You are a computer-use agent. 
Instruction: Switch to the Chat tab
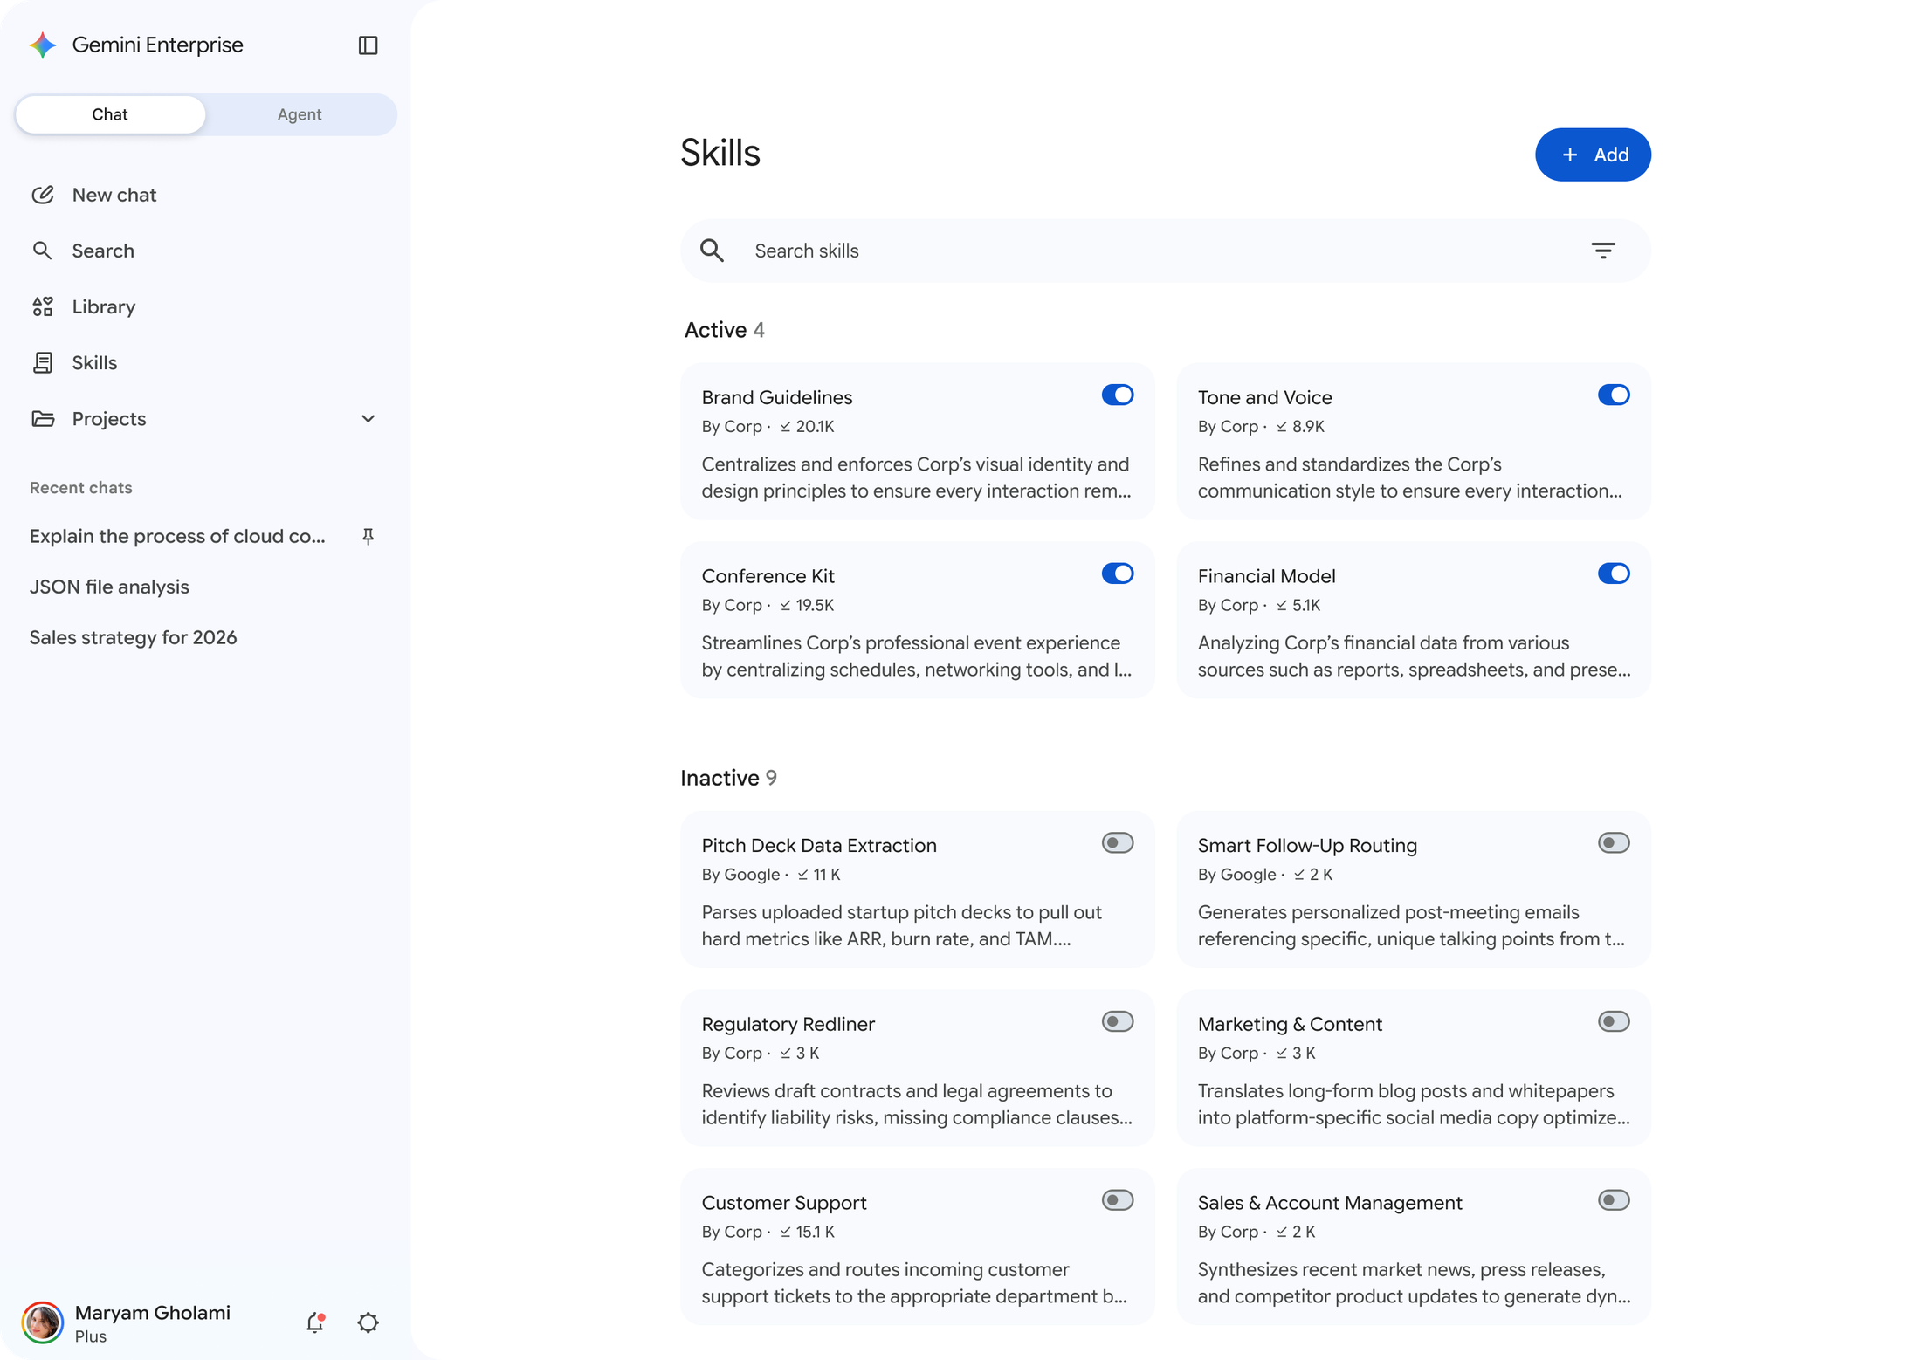110,114
